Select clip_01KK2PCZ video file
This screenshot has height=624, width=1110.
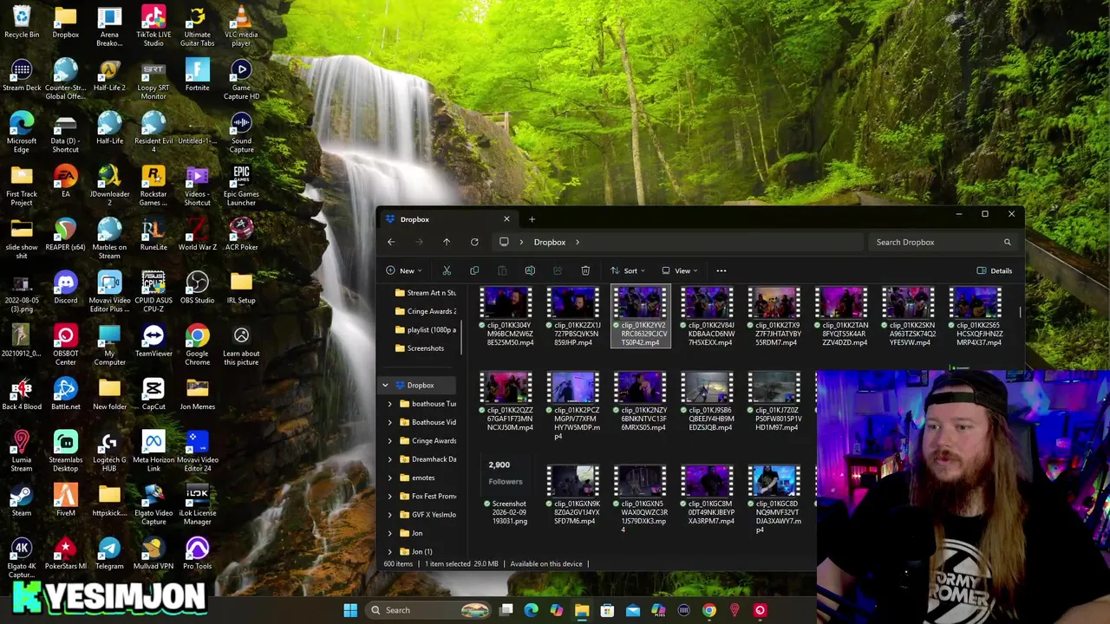click(x=573, y=406)
